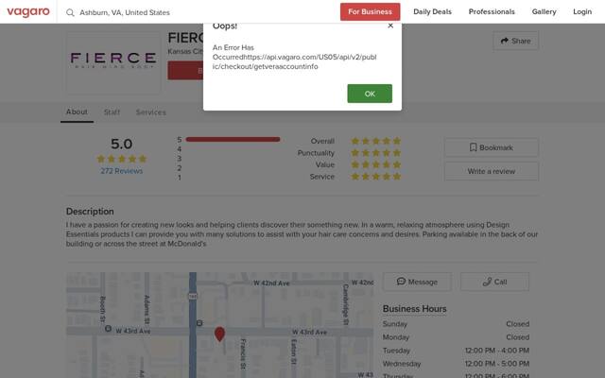Click the FIERCE logo thumbnail

113,62
